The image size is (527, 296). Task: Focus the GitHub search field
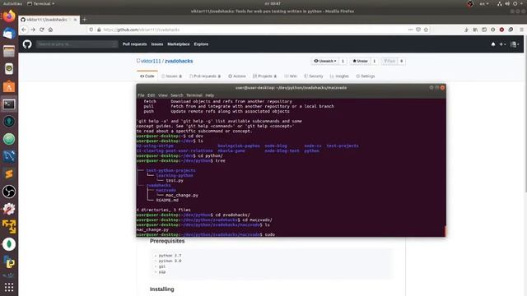(x=77, y=44)
